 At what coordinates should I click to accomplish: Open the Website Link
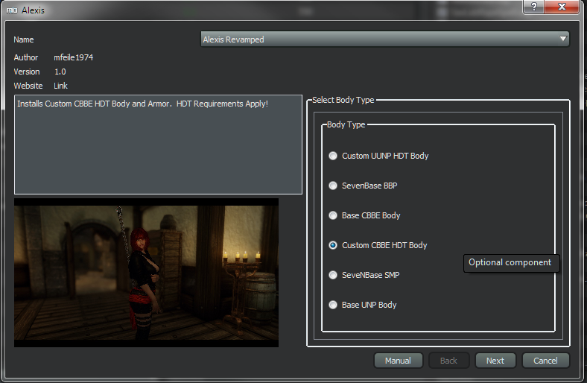coord(61,86)
